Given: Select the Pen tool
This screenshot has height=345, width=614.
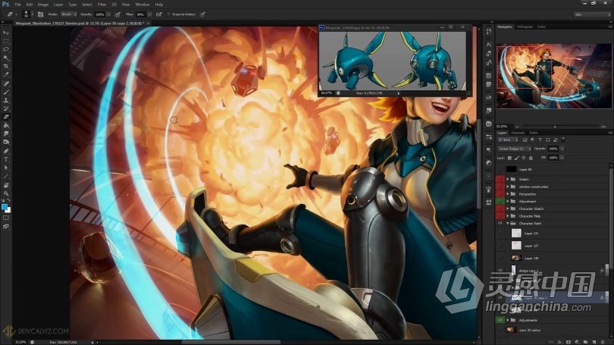Looking at the screenshot, I should [x=6, y=151].
